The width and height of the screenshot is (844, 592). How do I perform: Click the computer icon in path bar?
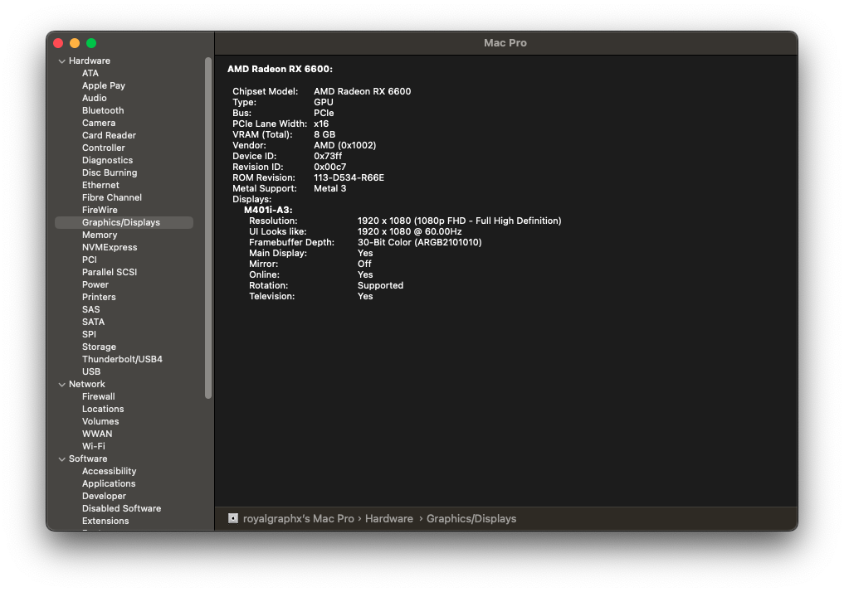coord(233,519)
